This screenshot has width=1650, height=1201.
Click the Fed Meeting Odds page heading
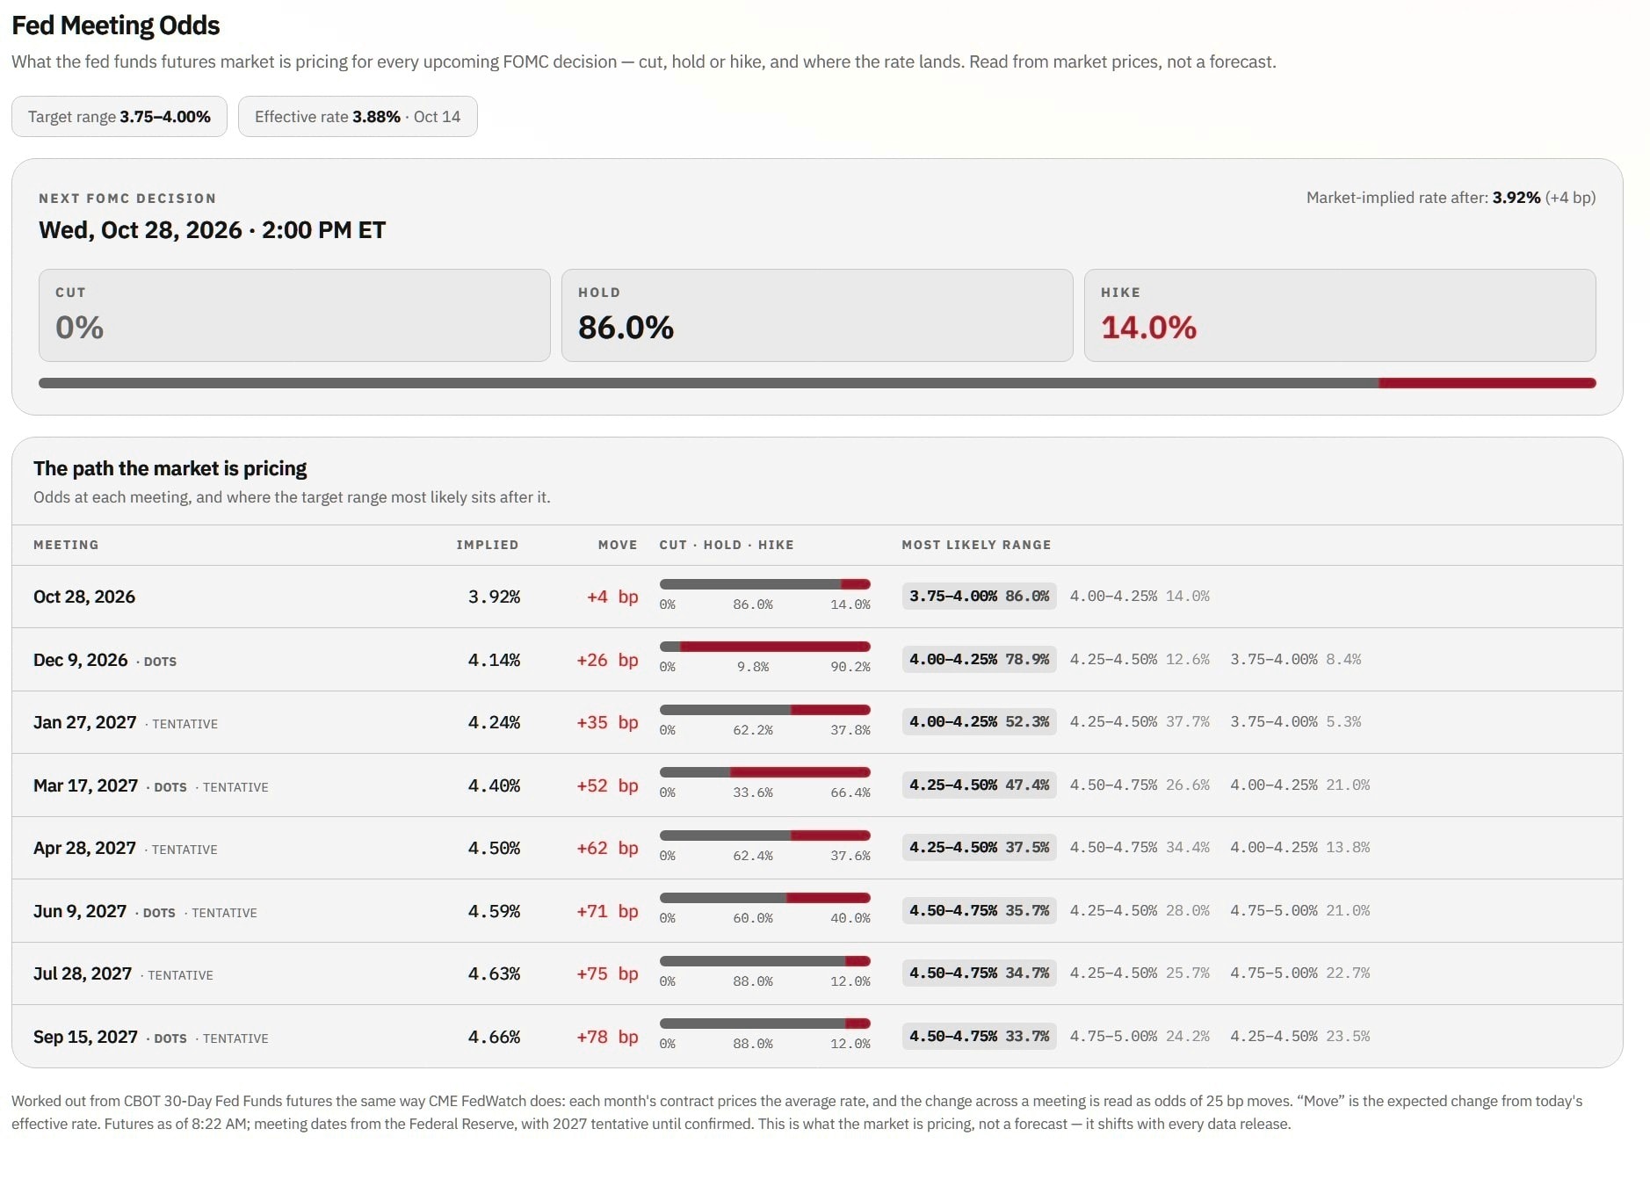[x=116, y=25]
